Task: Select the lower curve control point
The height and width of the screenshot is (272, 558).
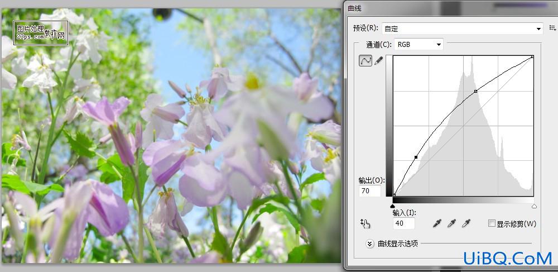Action: point(416,157)
